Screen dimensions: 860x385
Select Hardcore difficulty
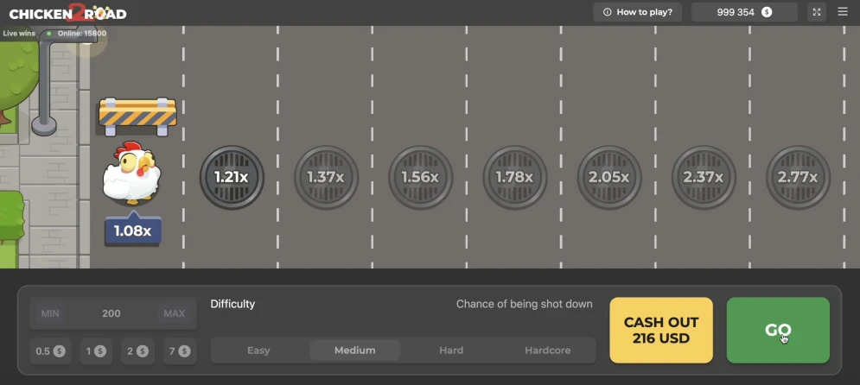(547, 350)
